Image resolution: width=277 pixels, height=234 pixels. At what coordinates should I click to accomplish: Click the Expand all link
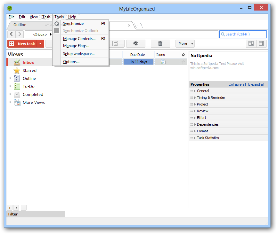point(256,84)
